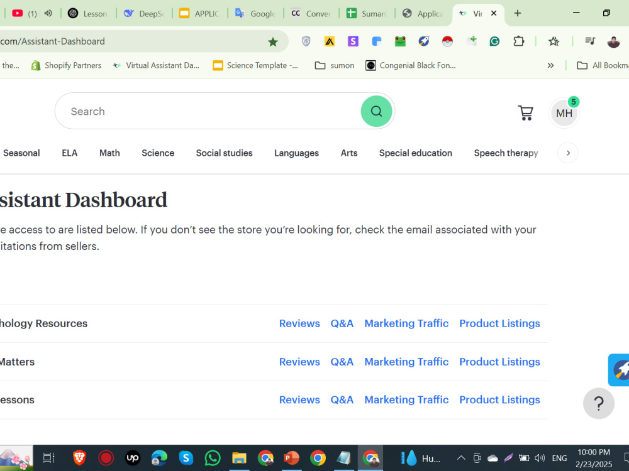Screen dimensions: 629x471
Task: Switch to the CC Conver tab
Action: click(x=311, y=14)
